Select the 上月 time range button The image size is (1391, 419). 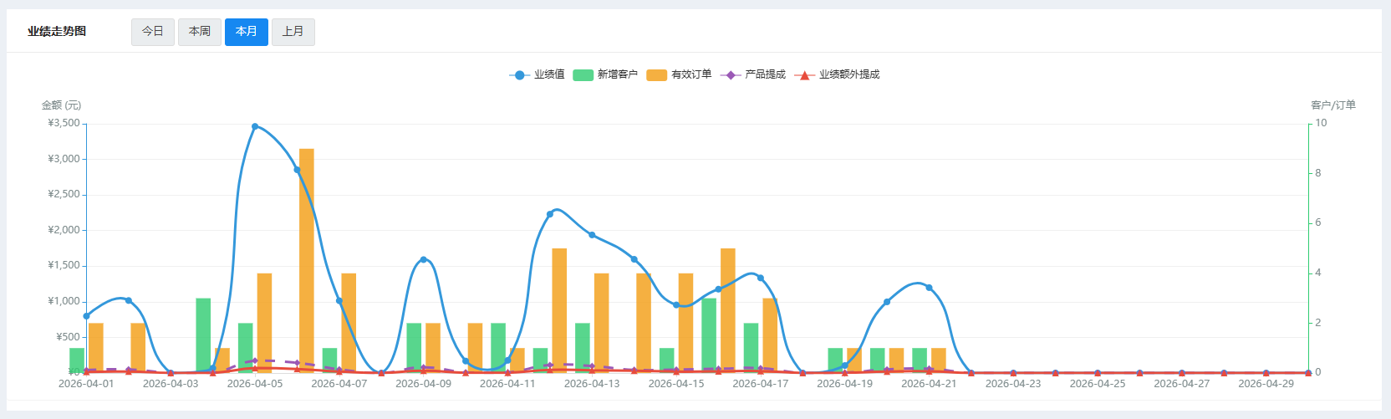[x=293, y=32]
